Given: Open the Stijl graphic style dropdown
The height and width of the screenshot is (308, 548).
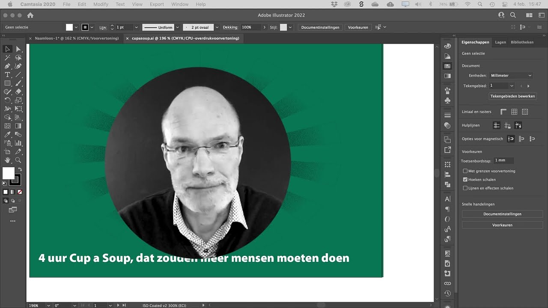Looking at the screenshot, I should pos(290,27).
